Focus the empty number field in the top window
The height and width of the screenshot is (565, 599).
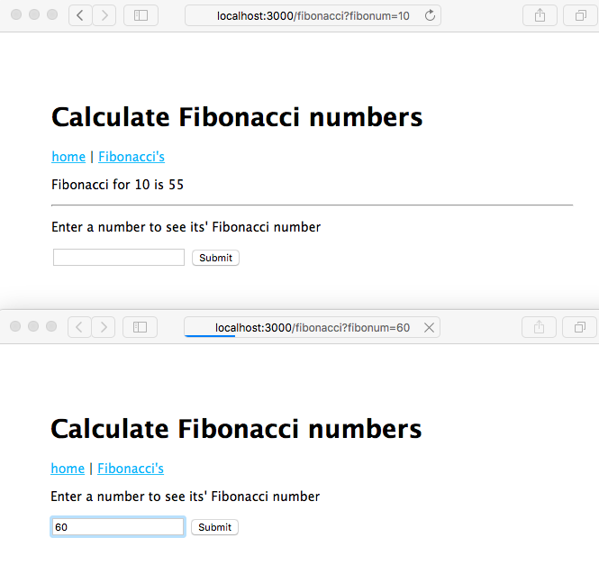(x=119, y=258)
